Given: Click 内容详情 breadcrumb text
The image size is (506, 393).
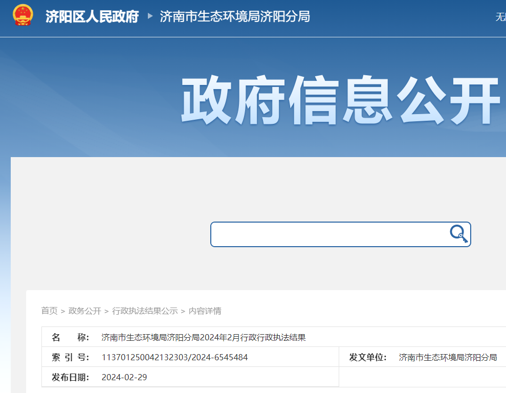Looking at the screenshot, I should (205, 311).
